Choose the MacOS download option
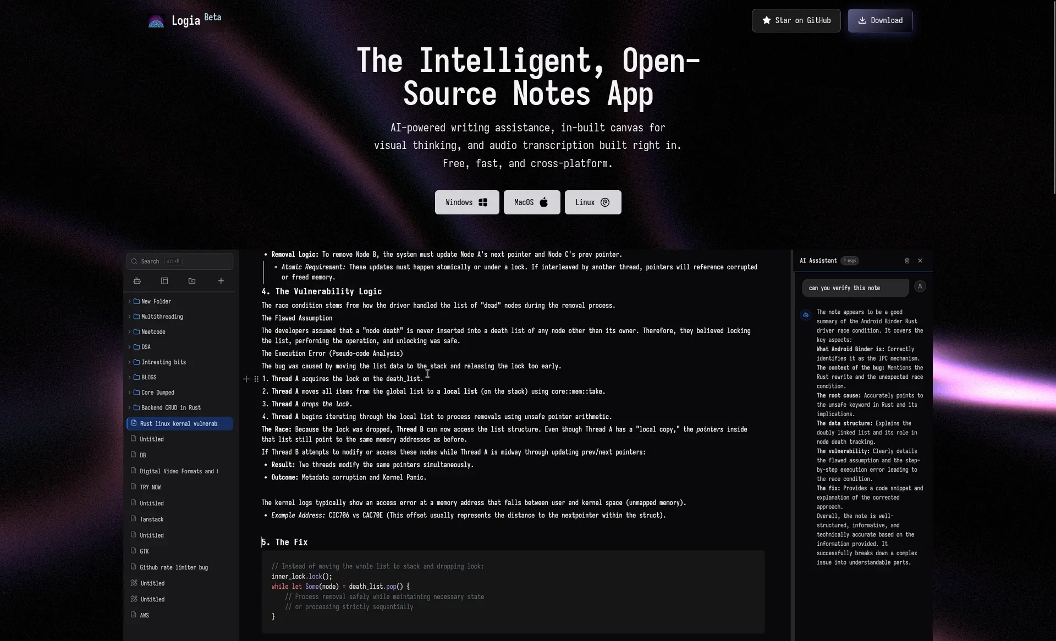The width and height of the screenshot is (1056, 641). (531, 202)
